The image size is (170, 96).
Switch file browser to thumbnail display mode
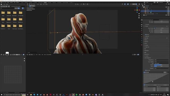coord(19,8)
